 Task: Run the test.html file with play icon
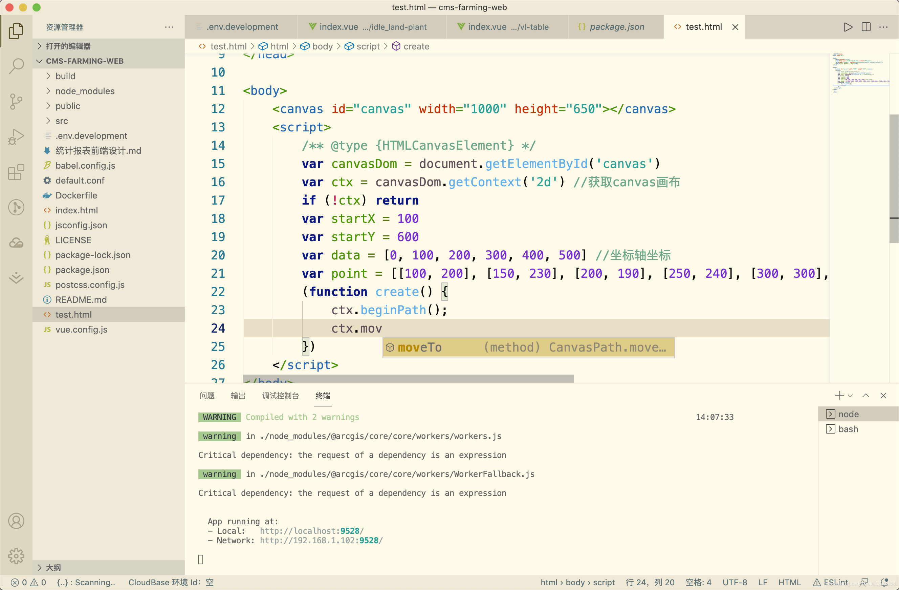[848, 27]
